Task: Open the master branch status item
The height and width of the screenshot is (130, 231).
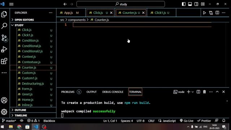Action: (9, 121)
